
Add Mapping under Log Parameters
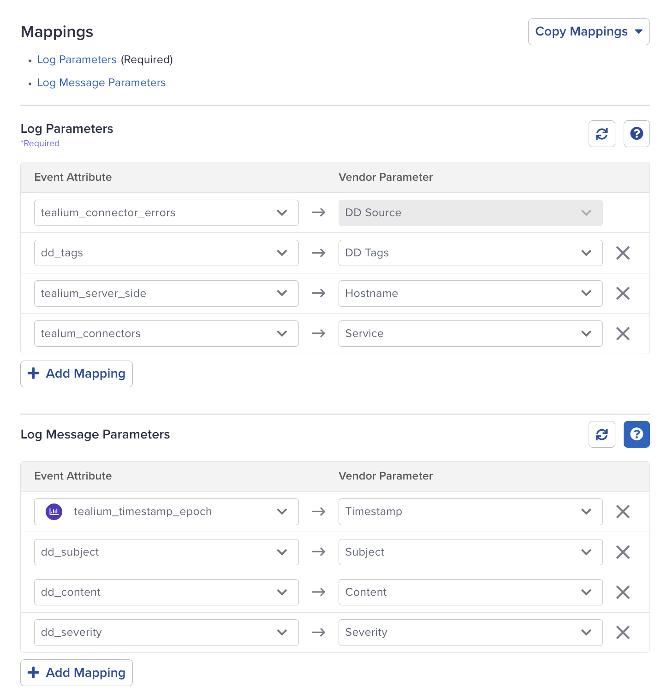(x=77, y=373)
